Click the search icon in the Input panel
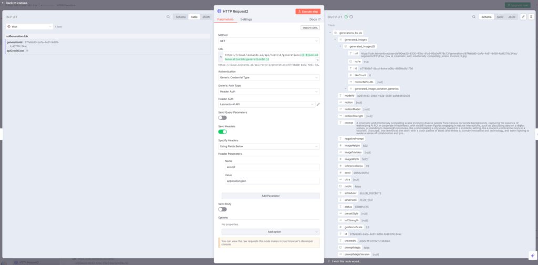This screenshot has height=265, width=538. (x=168, y=17)
